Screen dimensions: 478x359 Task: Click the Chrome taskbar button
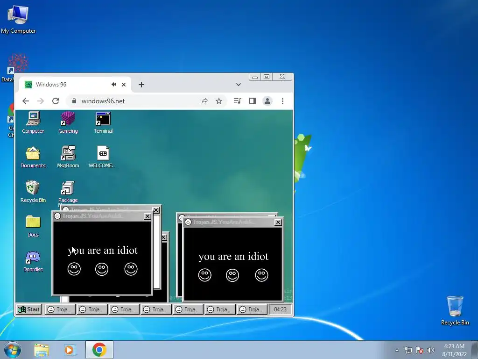click(x=99, y=350)
